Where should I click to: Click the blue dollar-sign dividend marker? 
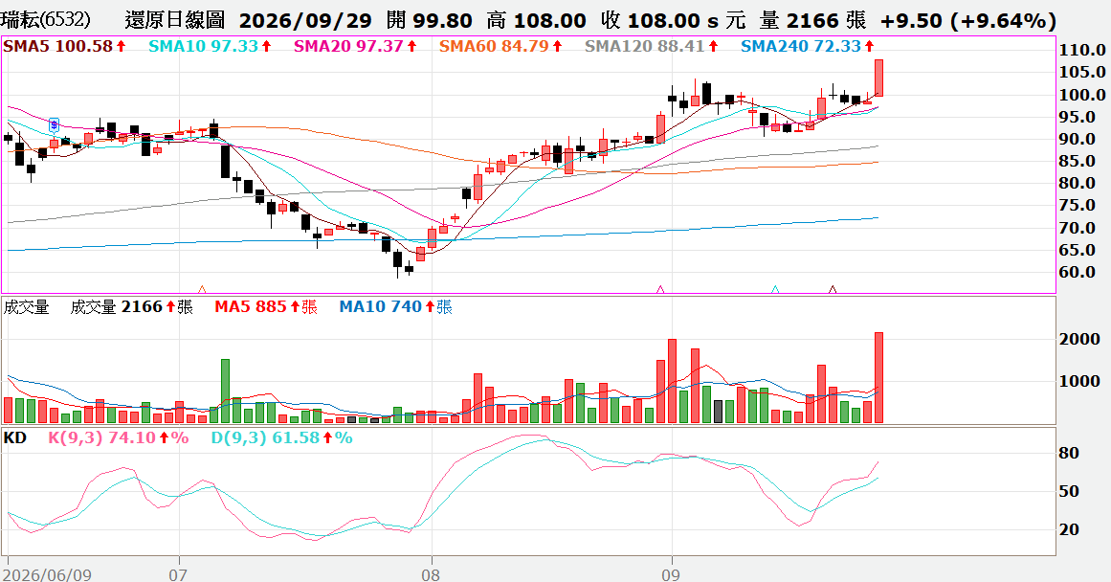(54, 125)
